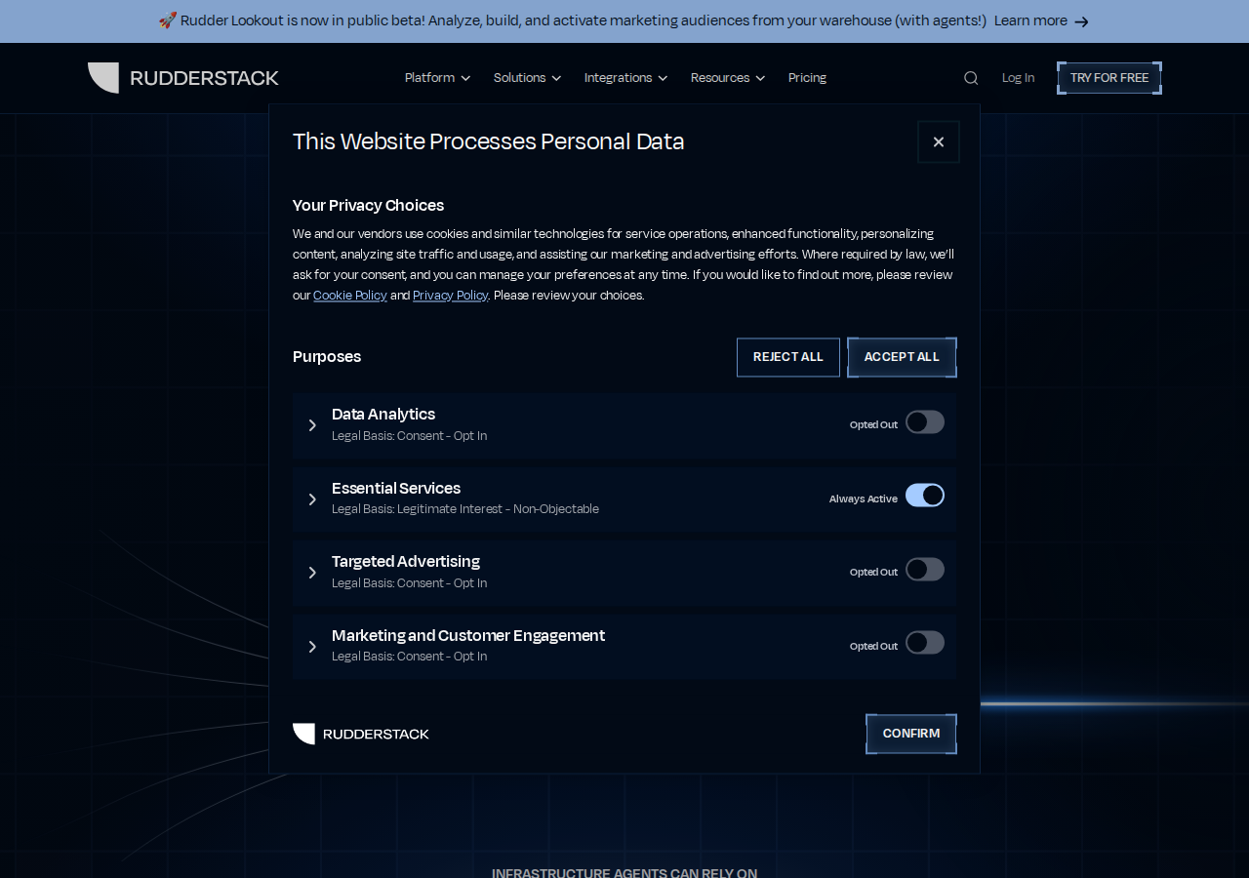Go to the Pricing page
This screenshot has height=878, width=1249.
click(807, 78)
